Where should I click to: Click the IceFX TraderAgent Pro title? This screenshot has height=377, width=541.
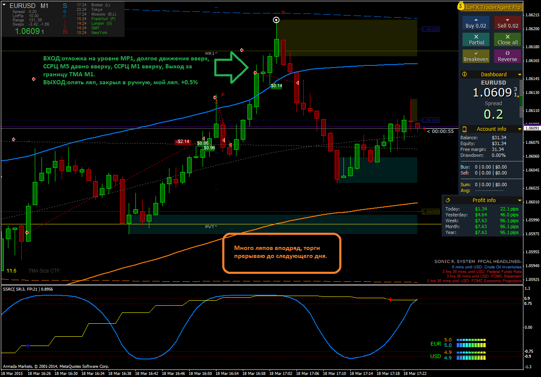coord(493,7)
